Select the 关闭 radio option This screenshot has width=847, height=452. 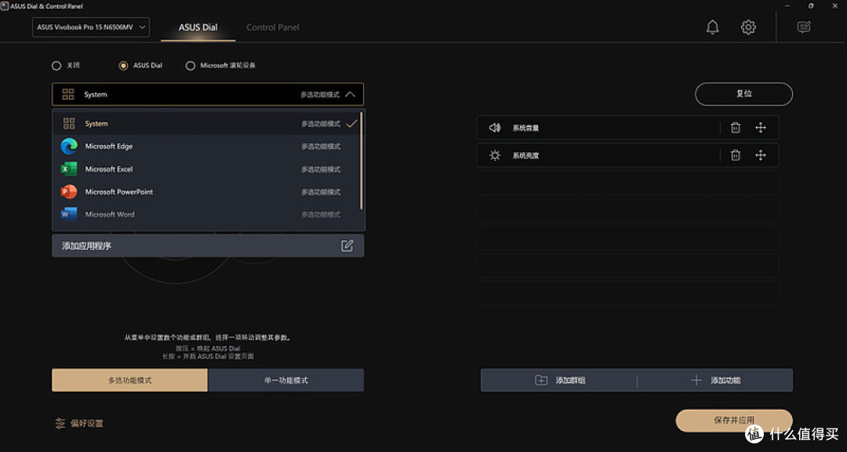coord(56,65)
